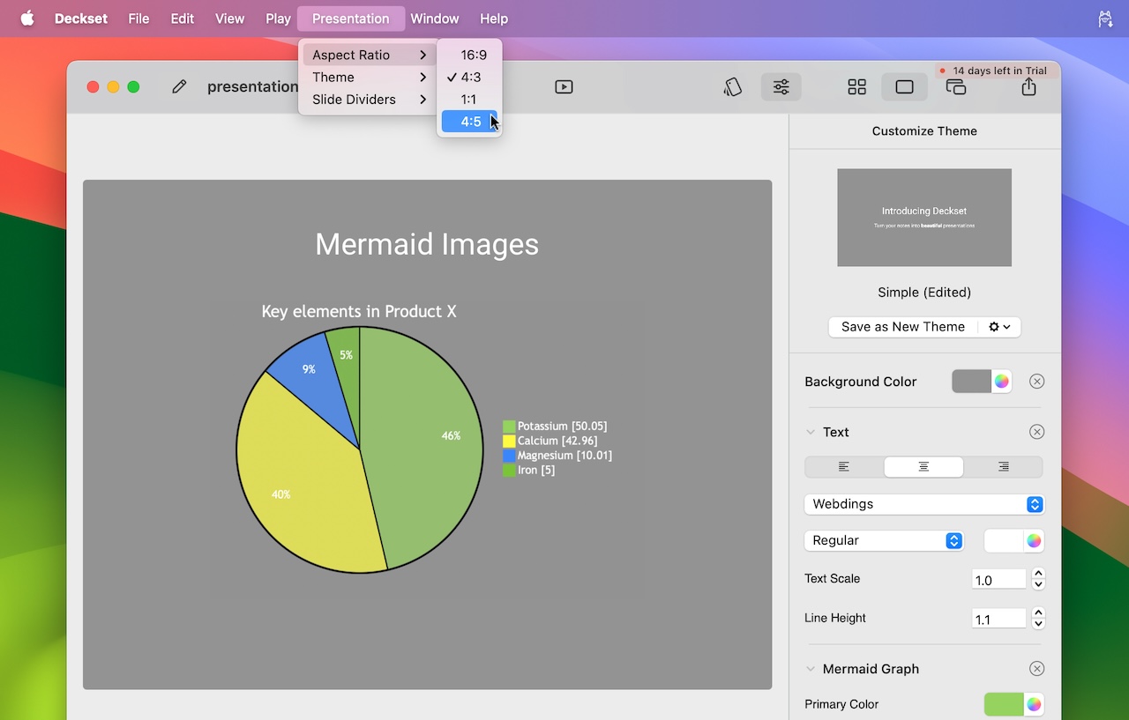Collapse the Mermaid Graph section
Viewport: 1129px width, 720px height.
(x=810, y=669)
